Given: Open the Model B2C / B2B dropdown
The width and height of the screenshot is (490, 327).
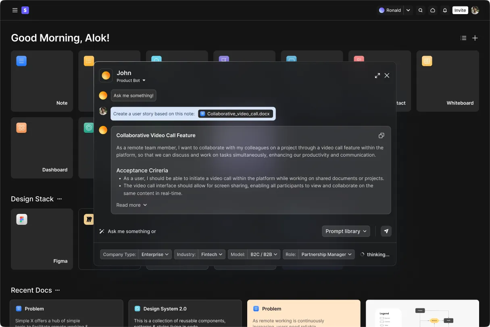Looking at the screenshot, I should pos(264,254).
